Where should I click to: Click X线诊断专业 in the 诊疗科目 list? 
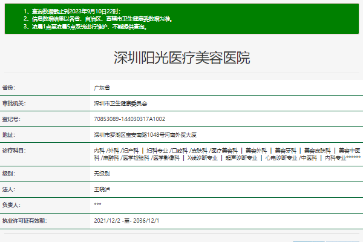(x=203, y=158)
